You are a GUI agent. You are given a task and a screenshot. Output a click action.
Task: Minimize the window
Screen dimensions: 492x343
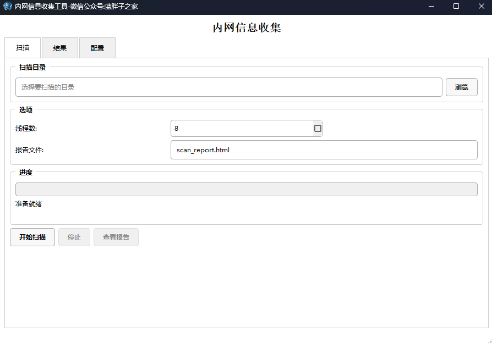click(431, 6)
